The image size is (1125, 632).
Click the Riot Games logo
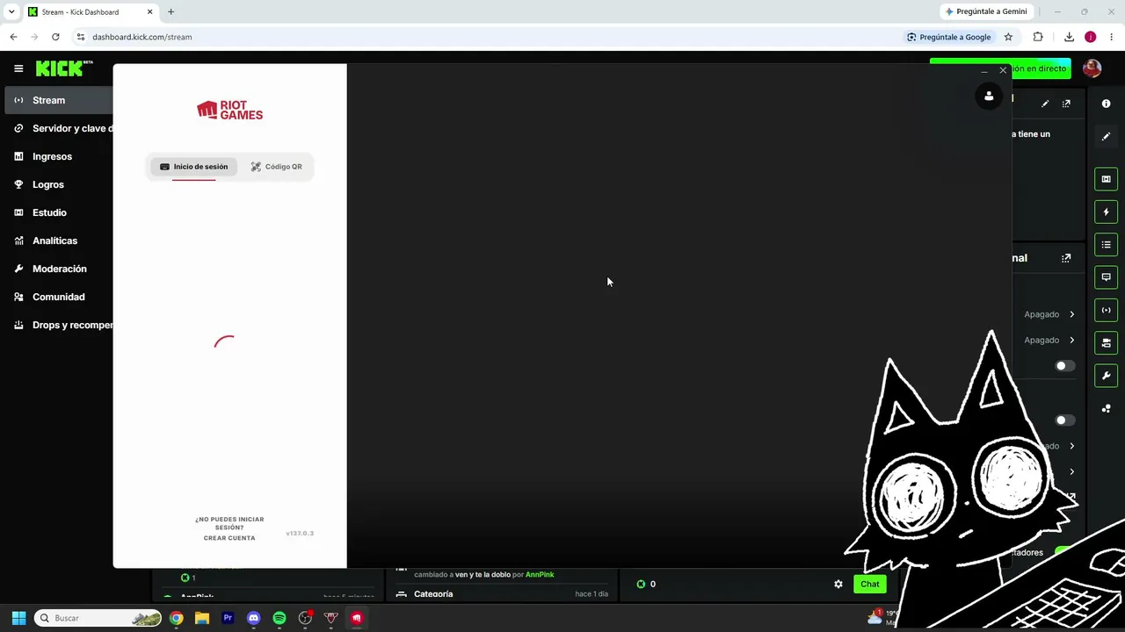coord(229,110)
